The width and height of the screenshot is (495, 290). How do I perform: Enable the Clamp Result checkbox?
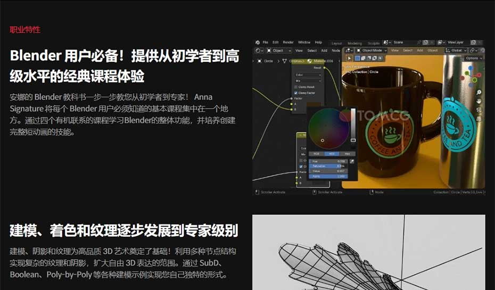click(296, 87)
